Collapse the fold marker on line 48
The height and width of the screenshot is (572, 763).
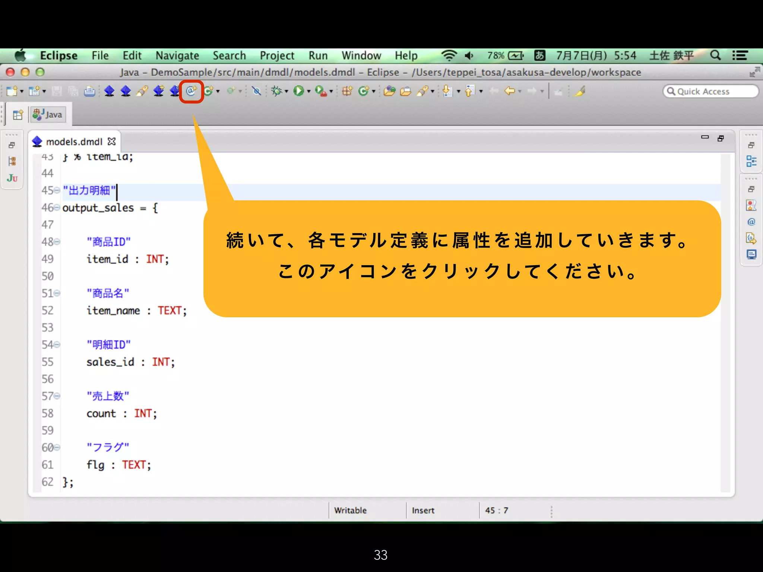pyautogui.click(x=57, y=242)
